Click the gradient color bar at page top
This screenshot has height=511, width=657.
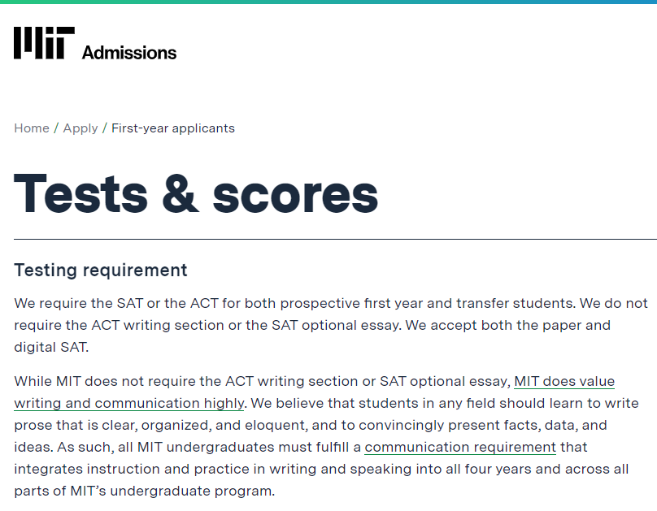click(328, 2)
